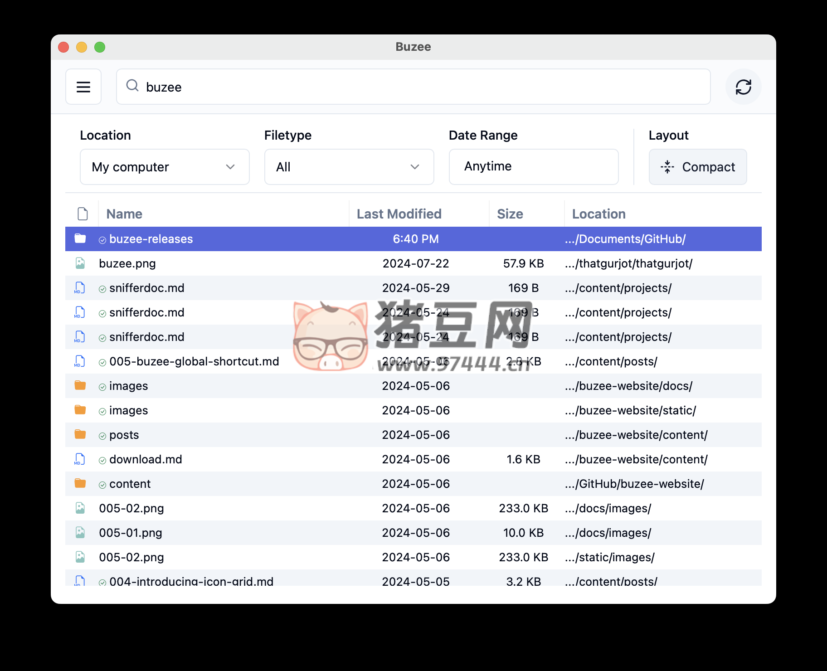
Task: Click the magnifying glass icon in search bar
Action: tap(132, 86)
